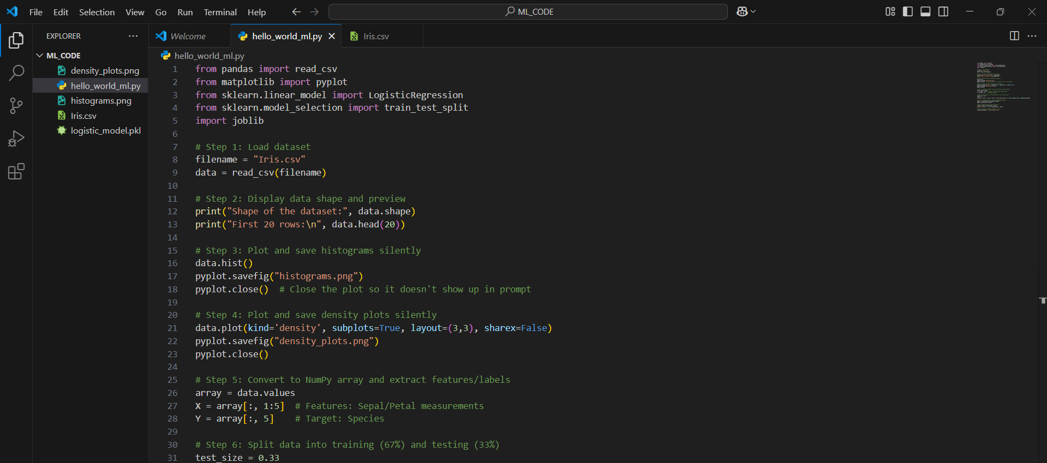Open the Edit menu

(61, 12)
